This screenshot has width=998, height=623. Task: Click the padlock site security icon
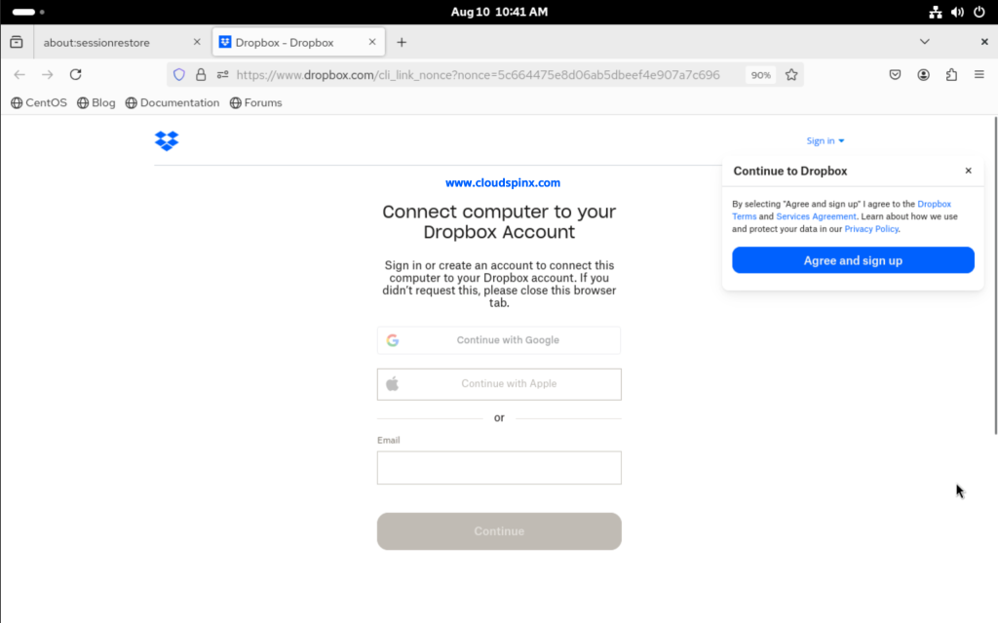click(200, 74)
